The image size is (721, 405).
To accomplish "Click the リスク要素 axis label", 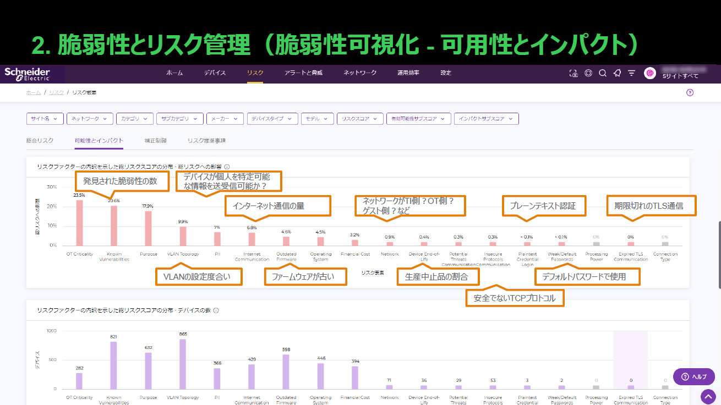I will click(x=373, y=273).
